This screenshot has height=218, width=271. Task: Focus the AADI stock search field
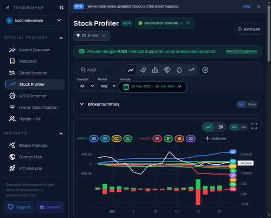point(100,70)
